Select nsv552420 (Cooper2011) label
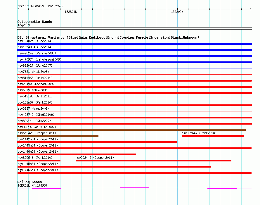Viewport: 260px width, 205px height. 37,133
